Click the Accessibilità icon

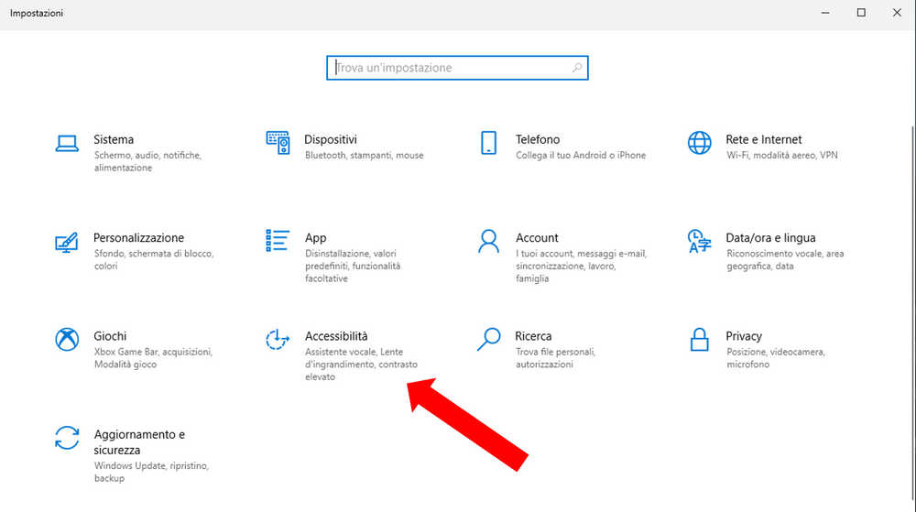278,340
